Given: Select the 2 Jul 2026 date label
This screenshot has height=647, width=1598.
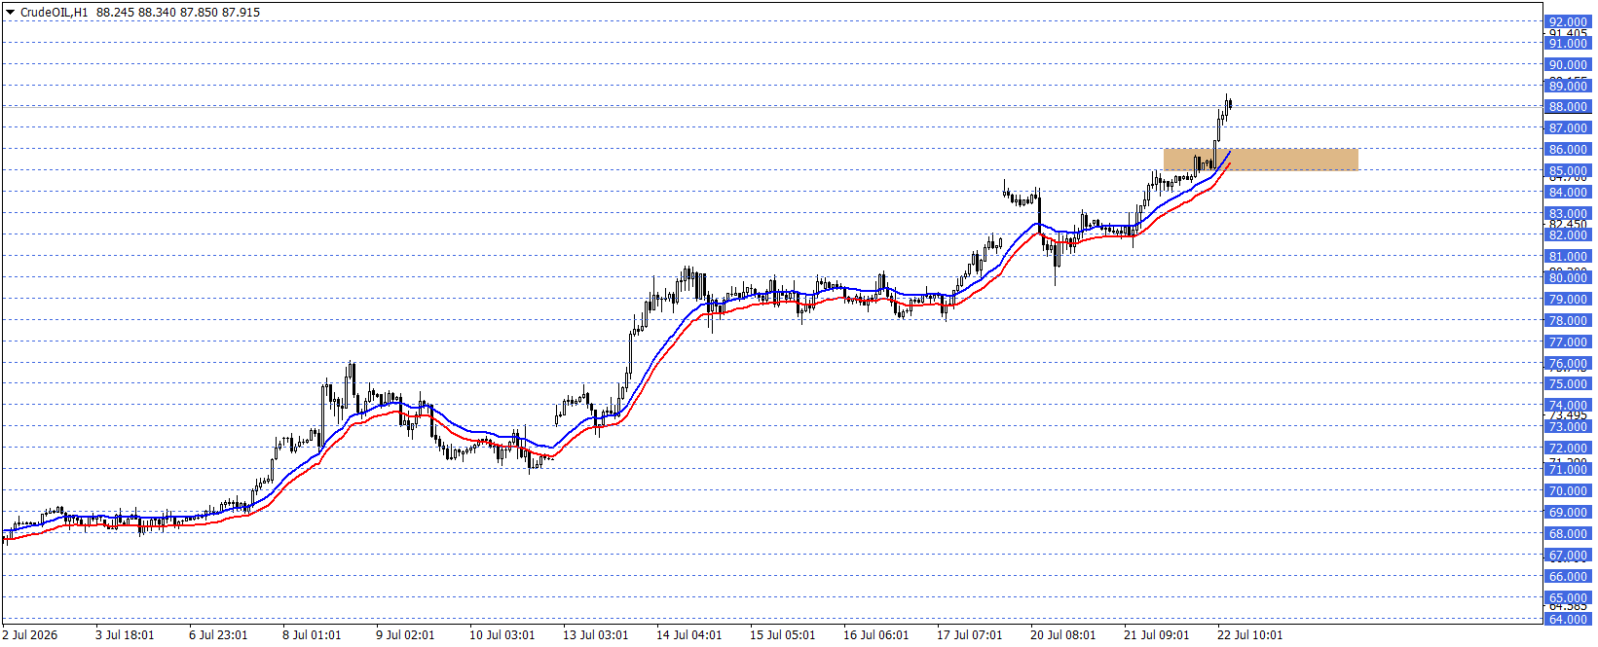Looking at the screenshot, I should (x=30, y=635).
